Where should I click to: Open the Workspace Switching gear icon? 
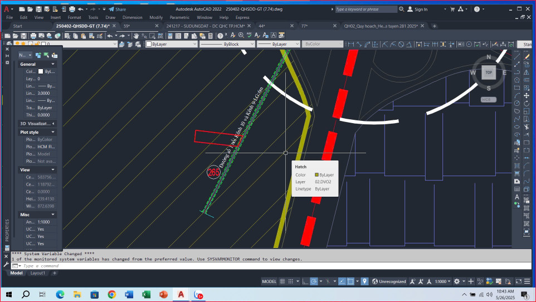pyautogui.click(x=457, y=281)
